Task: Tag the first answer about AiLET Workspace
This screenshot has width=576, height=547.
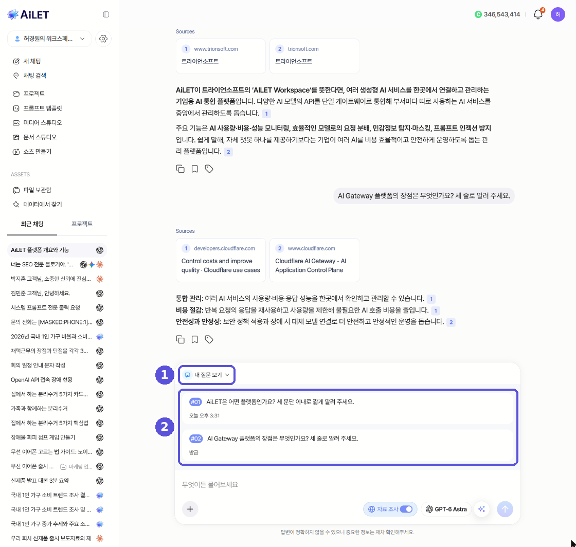Action: point(209,169)
